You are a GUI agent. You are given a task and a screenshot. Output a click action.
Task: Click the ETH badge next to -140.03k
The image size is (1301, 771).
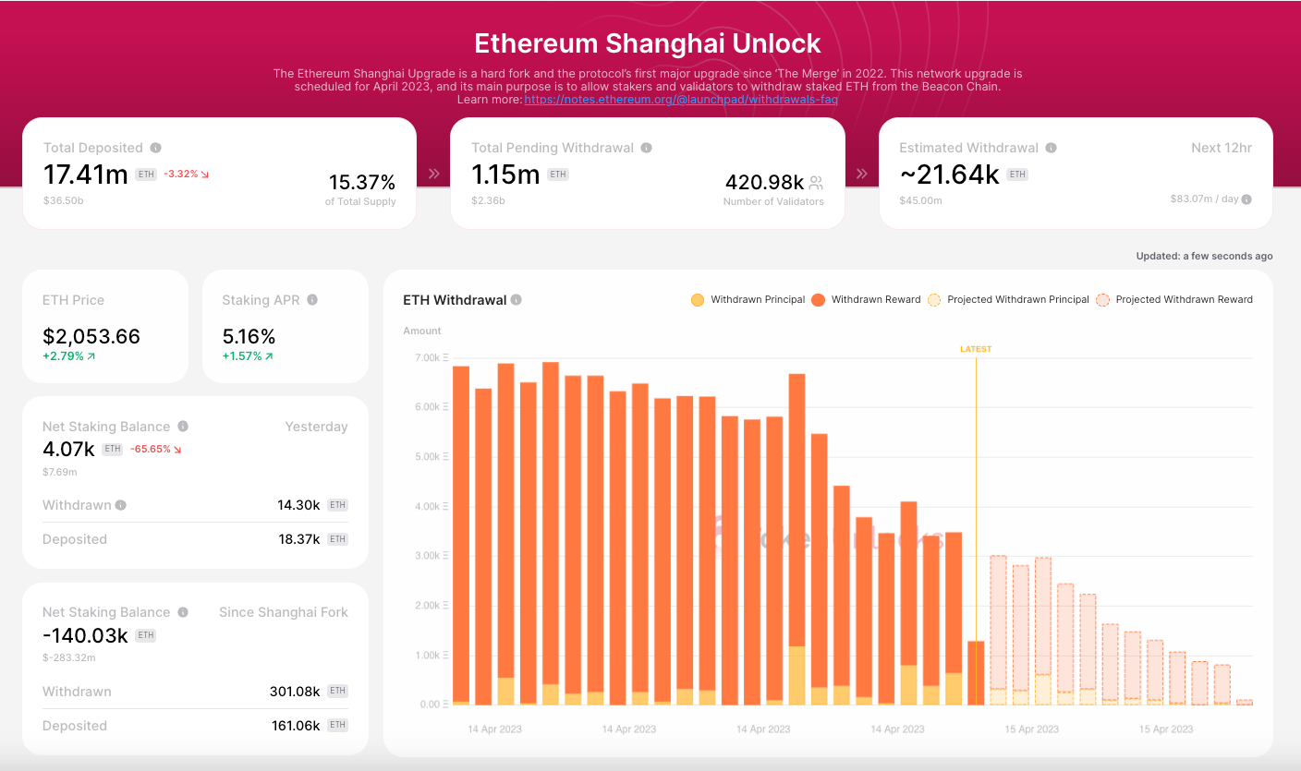point(146,635)
